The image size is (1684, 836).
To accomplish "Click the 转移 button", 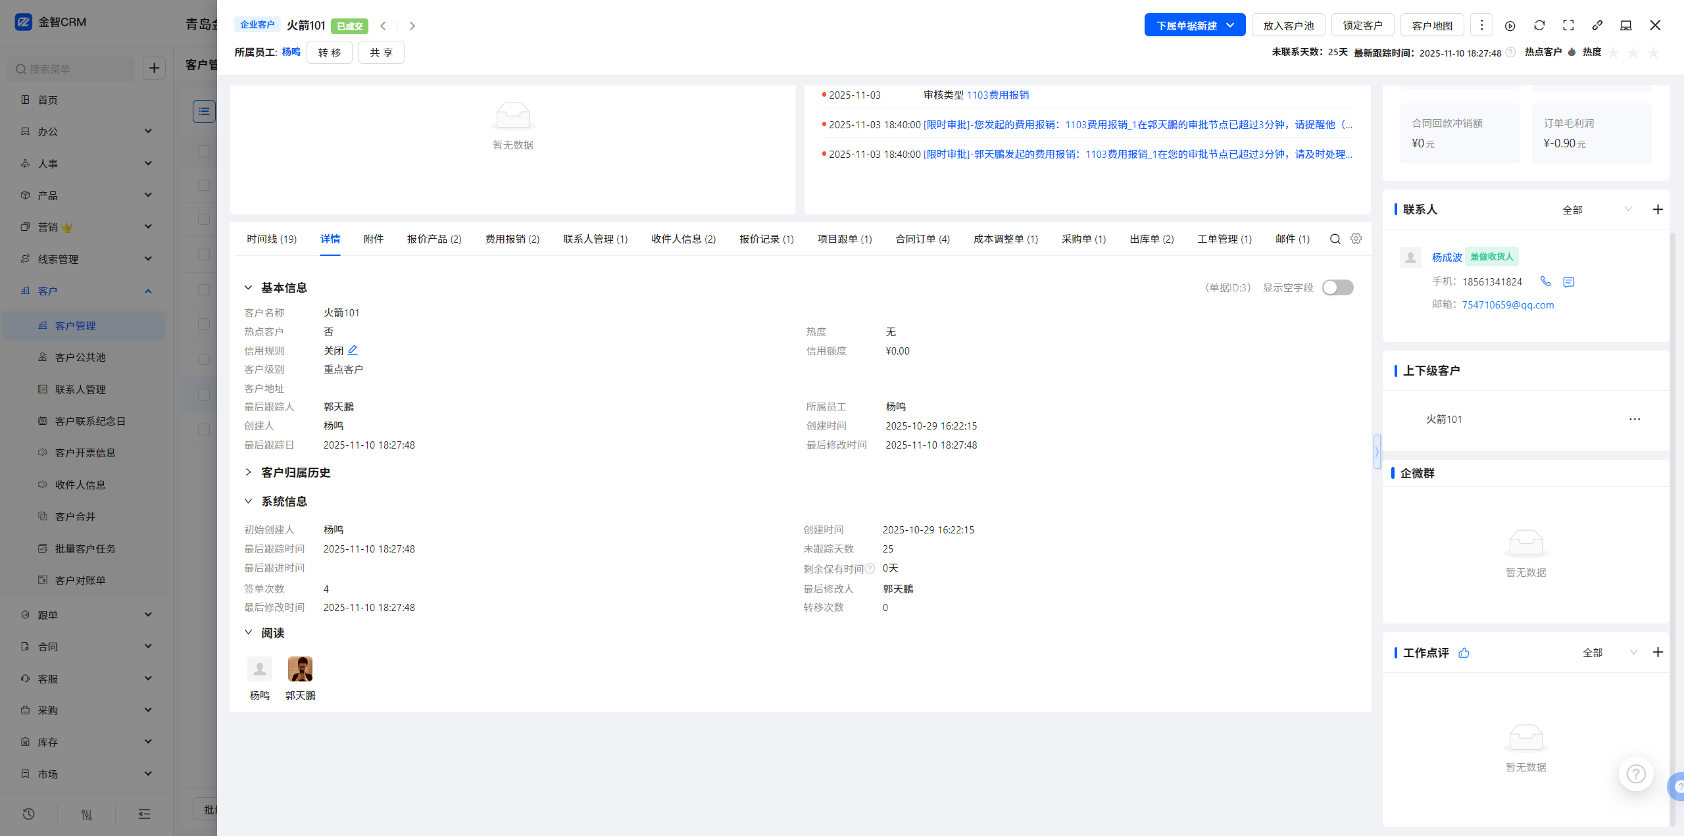I will (x=329, y=53).
